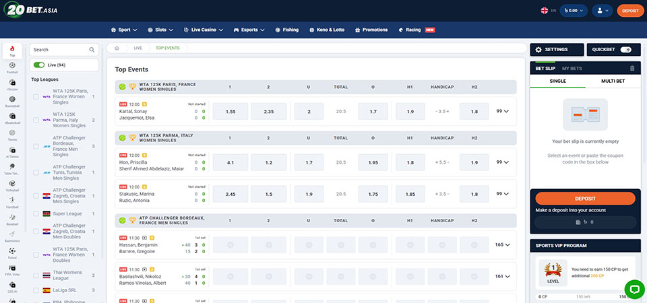Toggle the Live (94) switch
This screenshot has width=647, height=303.
point(39,65)
